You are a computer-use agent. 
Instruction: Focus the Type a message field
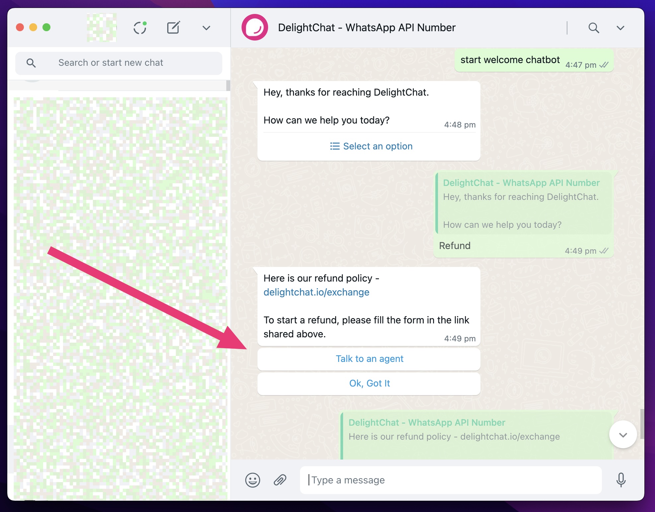point(451,480)
